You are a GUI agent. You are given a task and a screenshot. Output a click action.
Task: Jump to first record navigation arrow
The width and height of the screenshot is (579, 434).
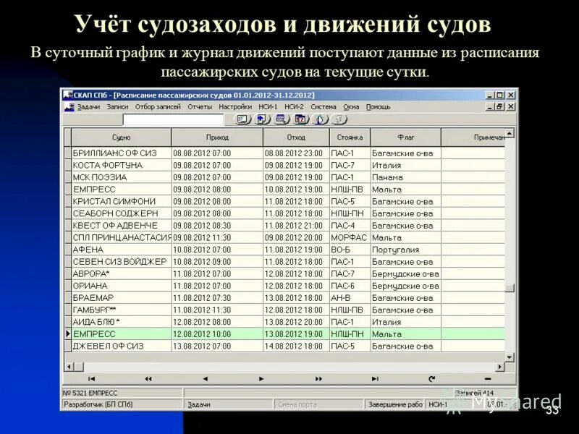90,379
